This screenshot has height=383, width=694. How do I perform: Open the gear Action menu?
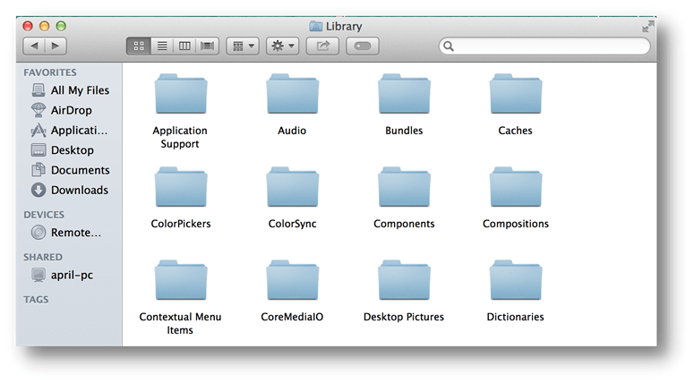(282, 46)
